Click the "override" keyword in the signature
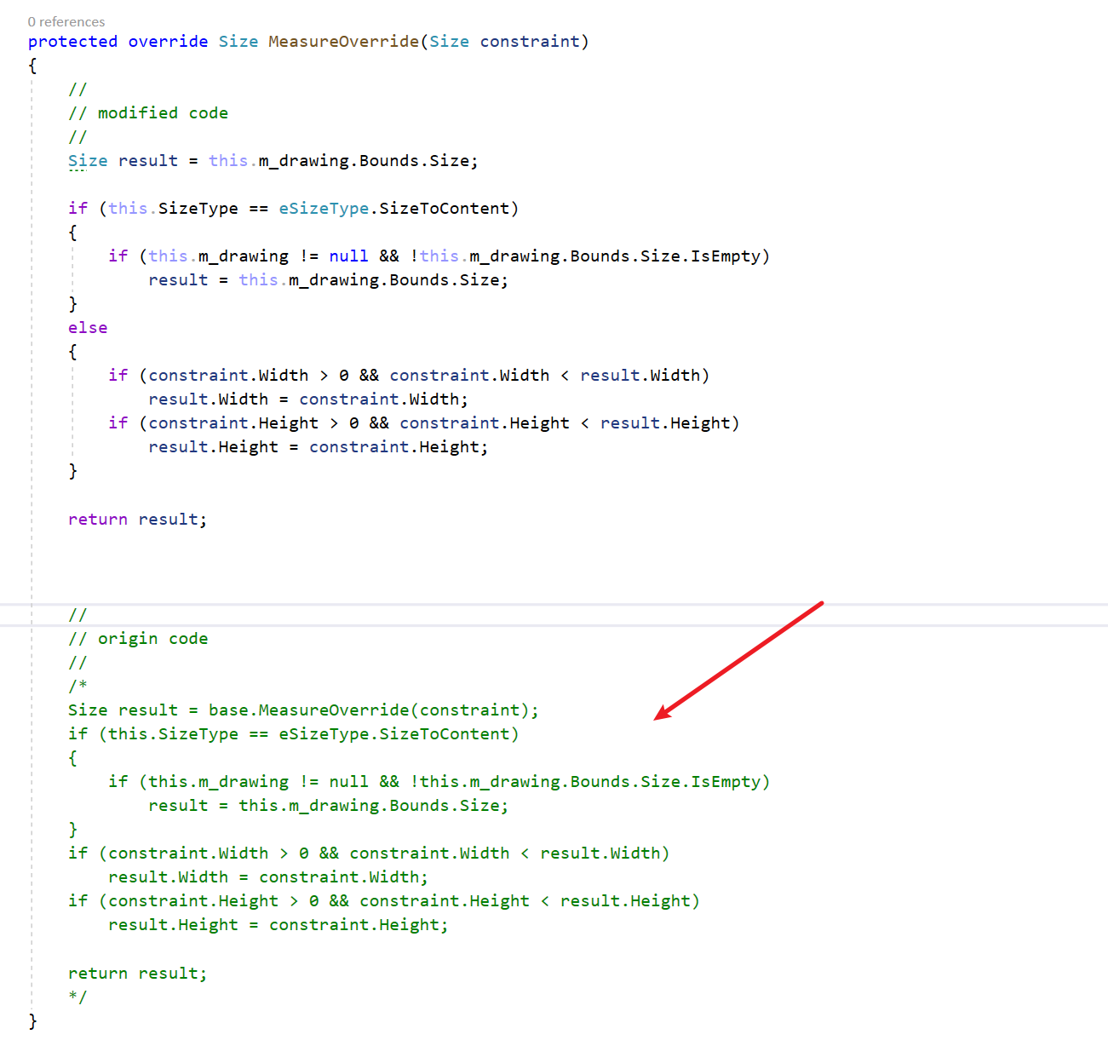The height and width of the screenshot is (1046, 1108). [168, 42]
